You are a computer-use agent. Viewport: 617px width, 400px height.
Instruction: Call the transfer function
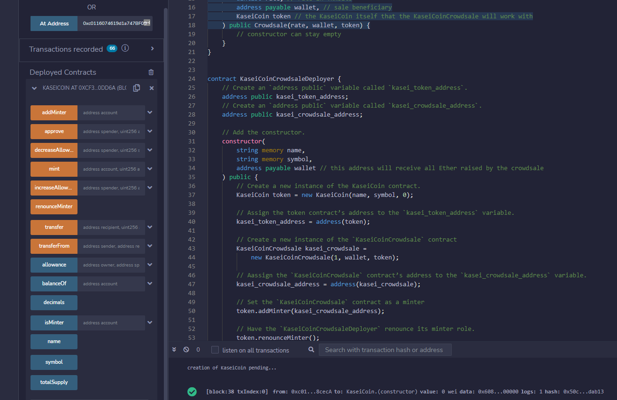coord(54,227)
